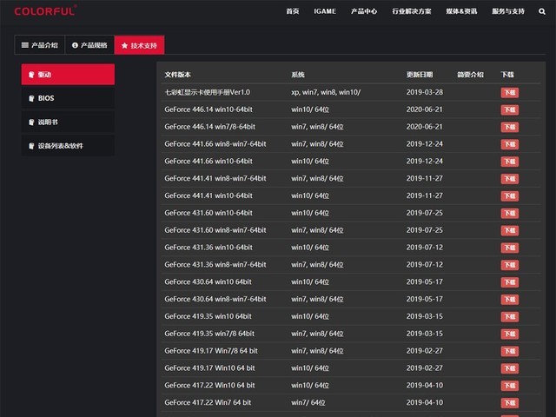The width and height of the screenshot is (556, 417).
Task: Click file name GeForce 430.64 win10 64bit
Action: pyautogui.click(x=208, y=281)
